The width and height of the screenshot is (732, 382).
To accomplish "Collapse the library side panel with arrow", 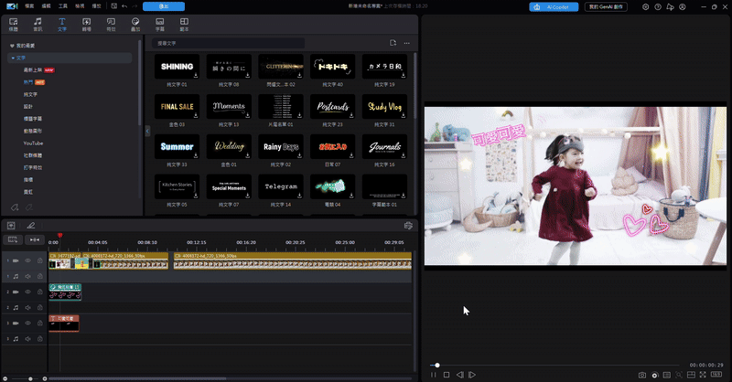I will 147,131.
